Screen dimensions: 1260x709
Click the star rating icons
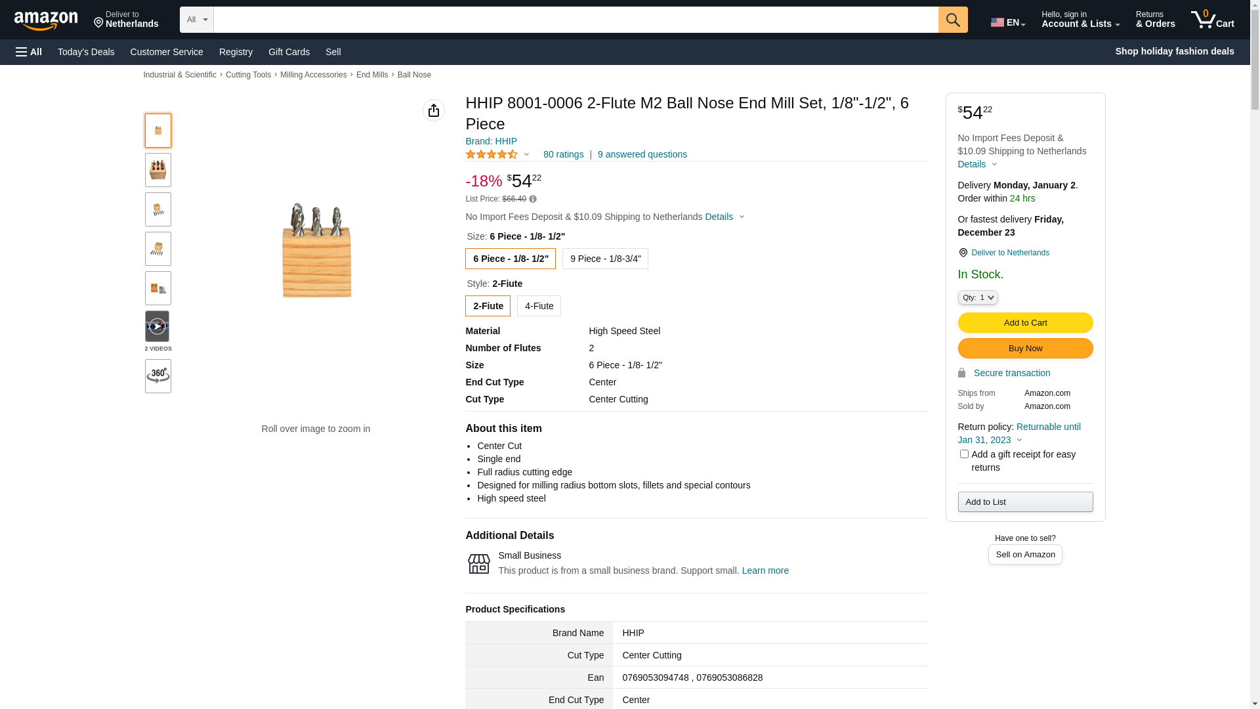point(492,154)
